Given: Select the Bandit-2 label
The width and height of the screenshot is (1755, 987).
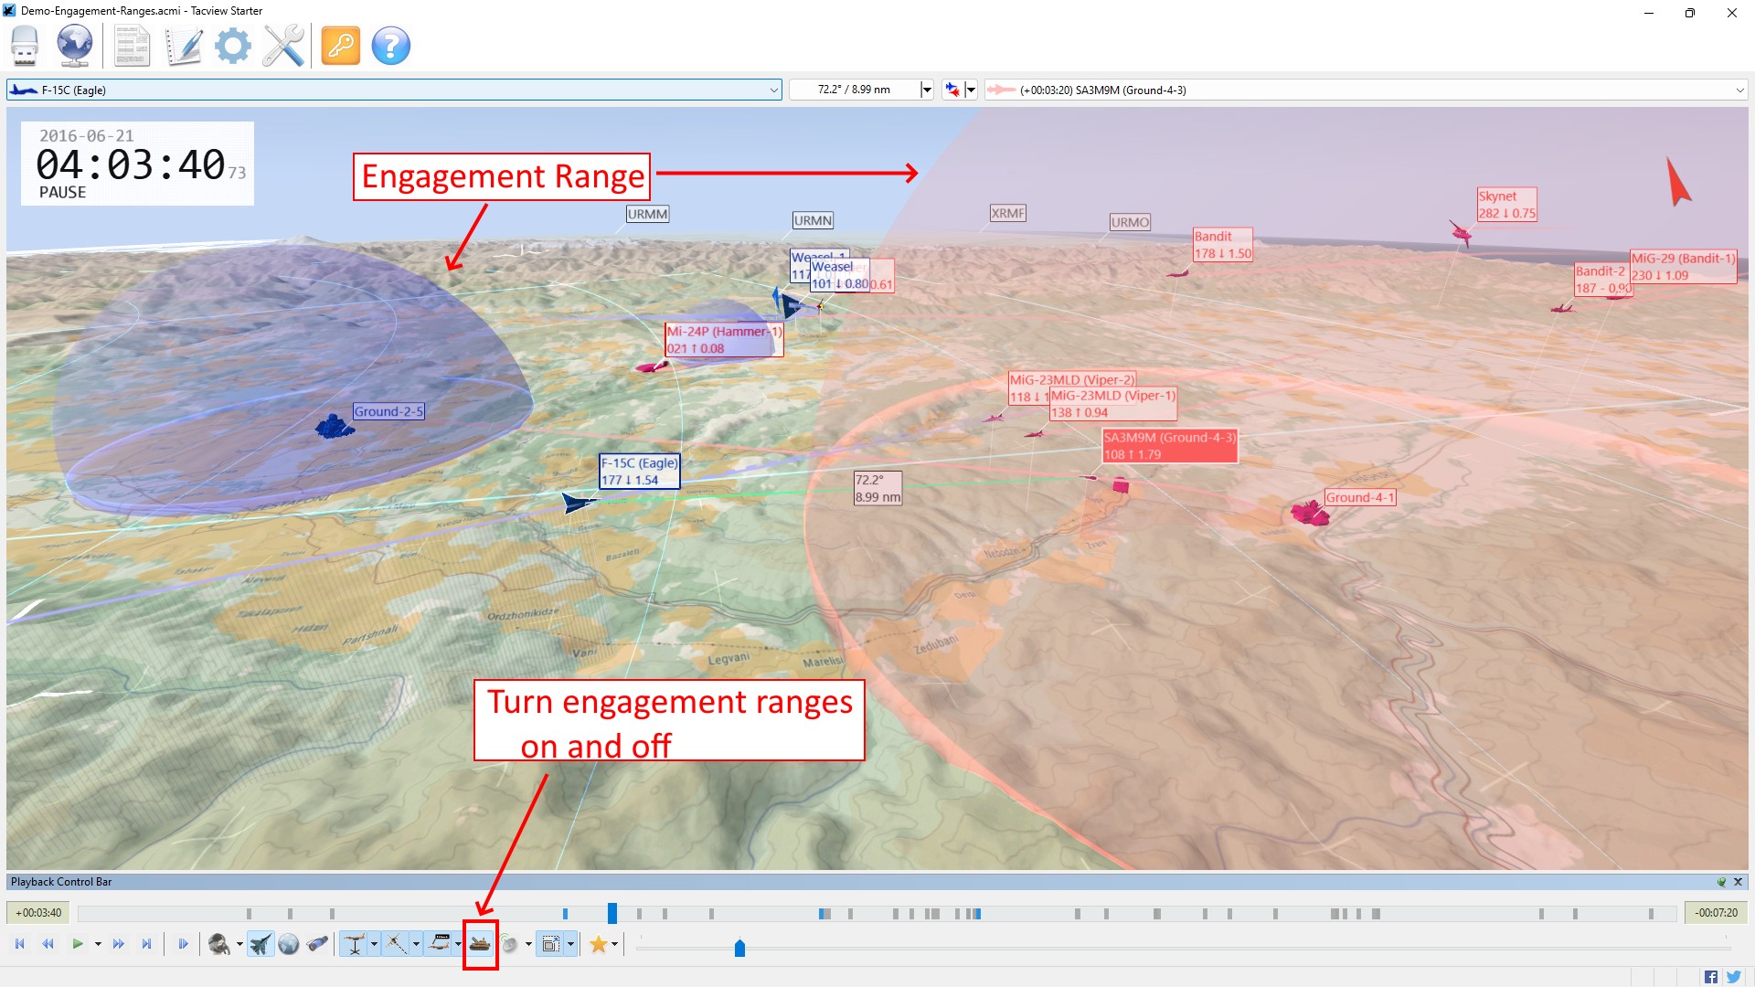Looking at the screenshot, I should click(1601, 280).
